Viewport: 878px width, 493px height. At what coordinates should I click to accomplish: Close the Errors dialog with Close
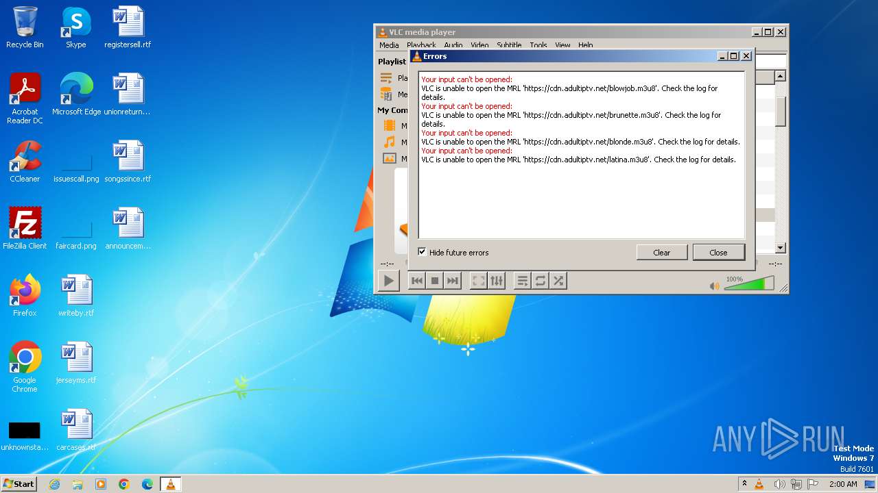pos(718,252)
